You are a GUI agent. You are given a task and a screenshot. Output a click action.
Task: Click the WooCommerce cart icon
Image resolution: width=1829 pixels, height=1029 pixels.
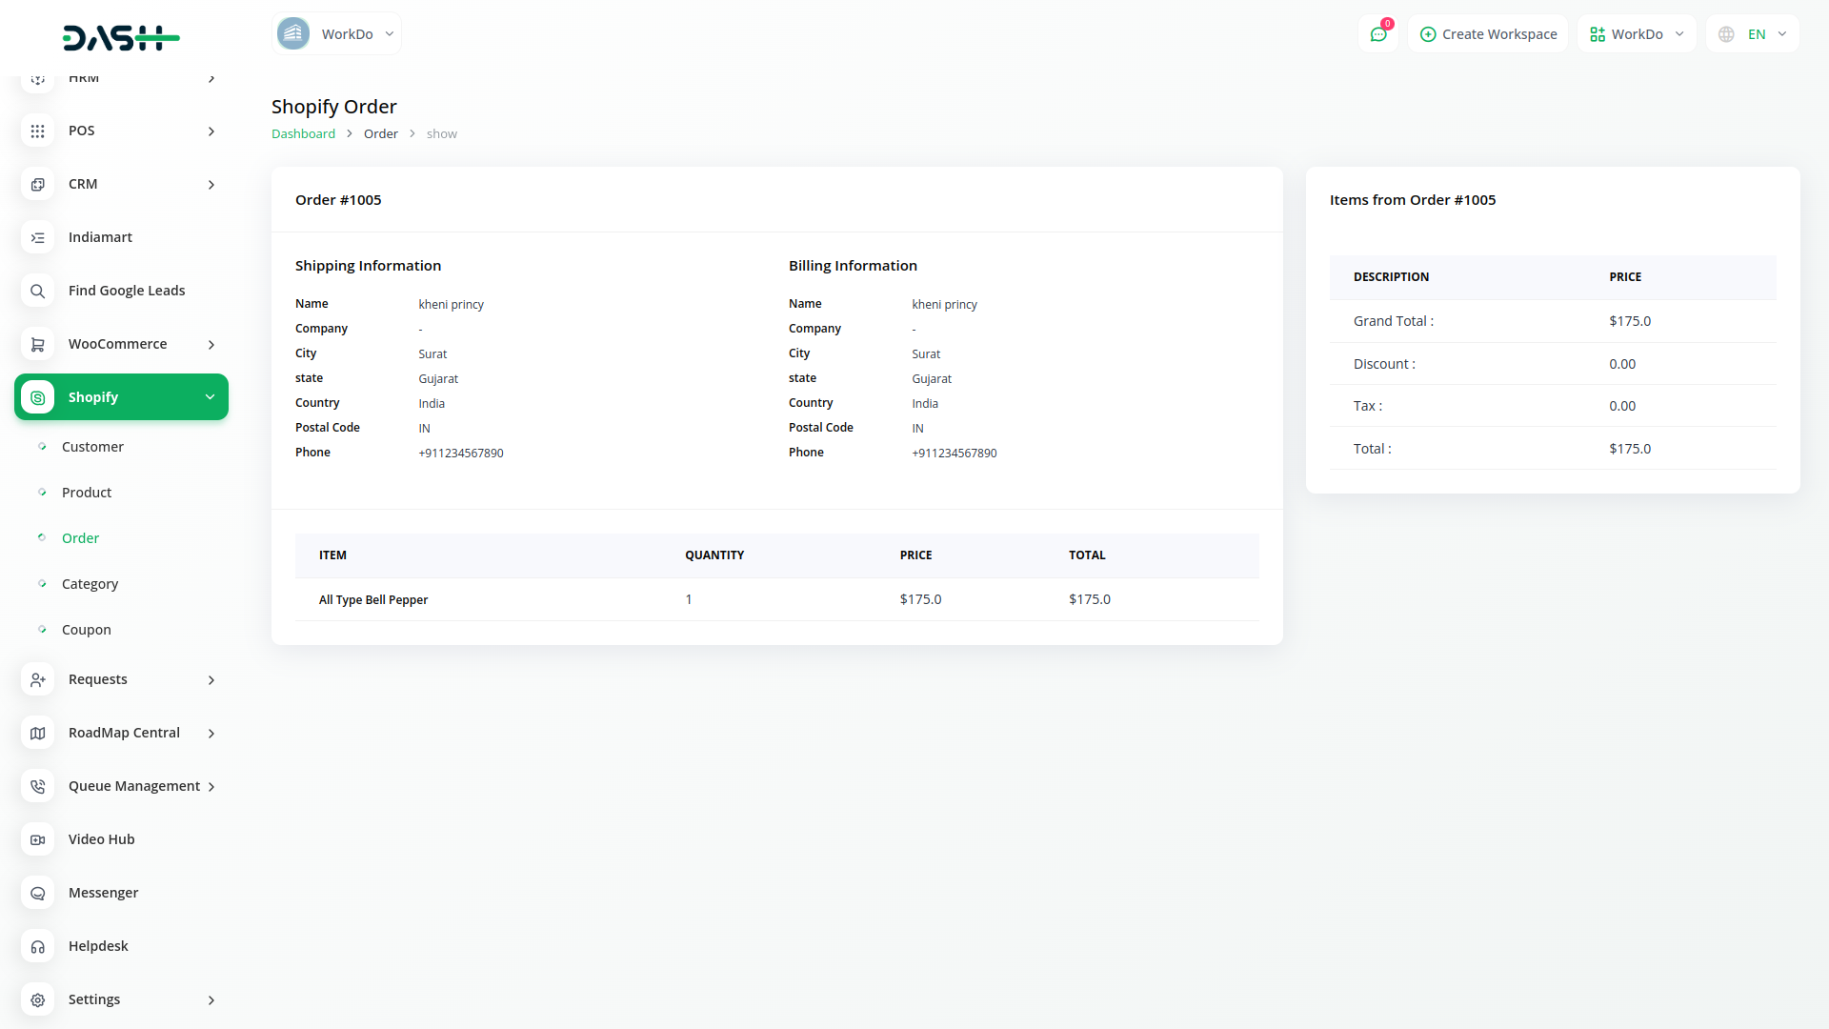coord(37,344)
